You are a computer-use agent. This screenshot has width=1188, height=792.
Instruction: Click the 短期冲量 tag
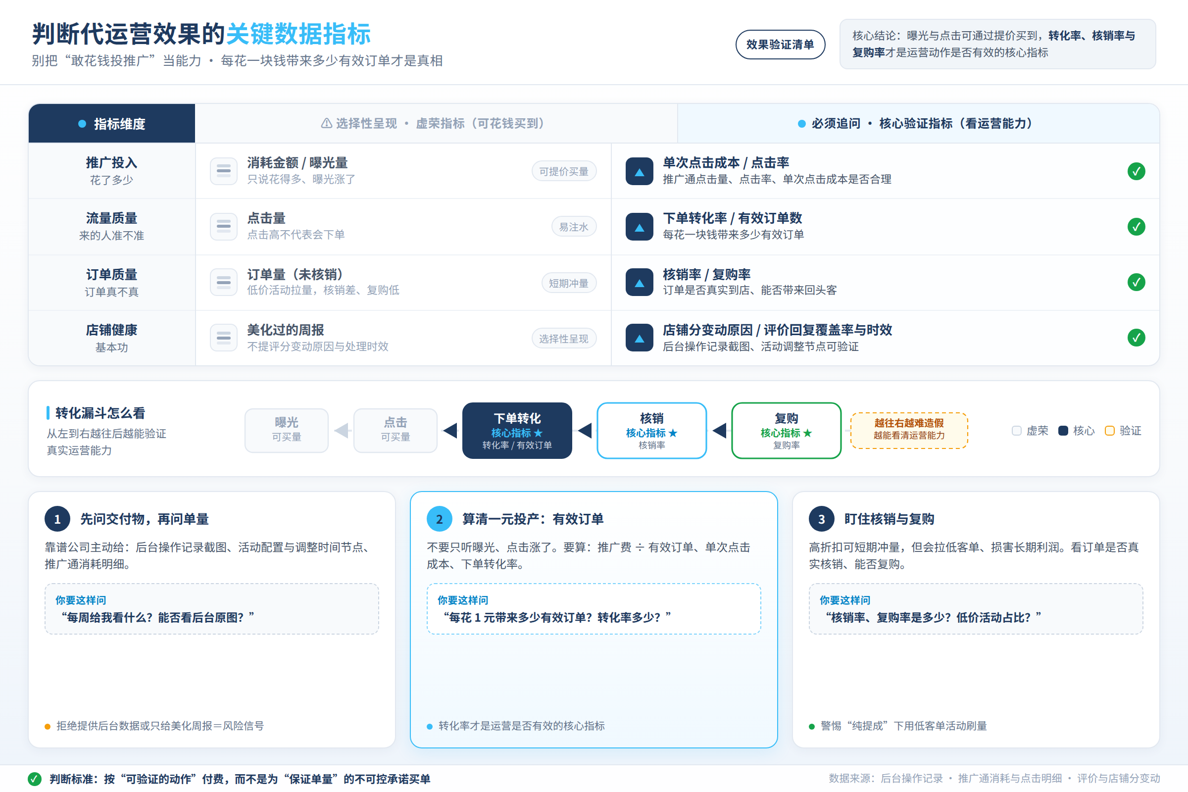tap(569, 283)
